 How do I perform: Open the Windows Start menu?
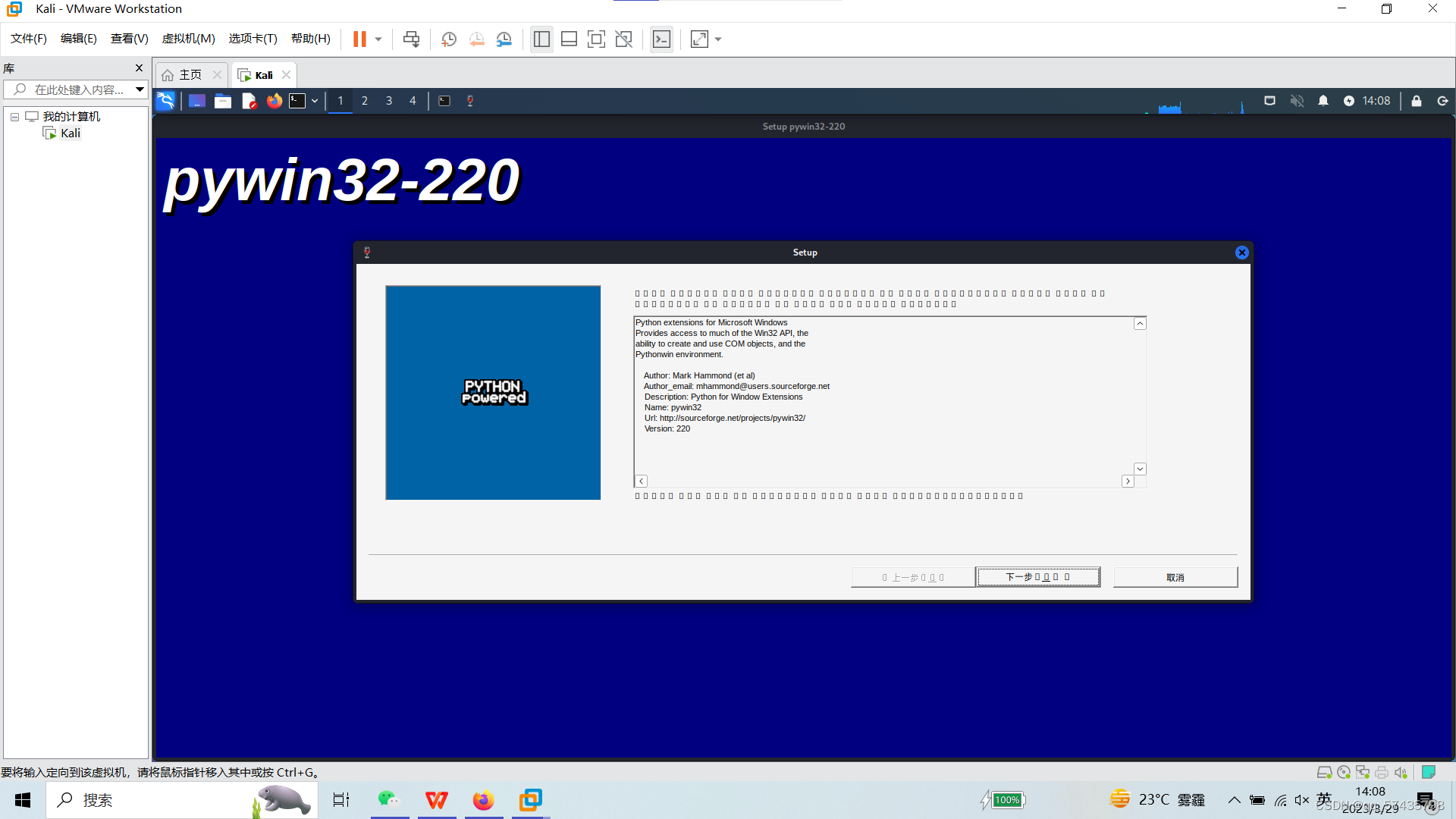(23, 800)
